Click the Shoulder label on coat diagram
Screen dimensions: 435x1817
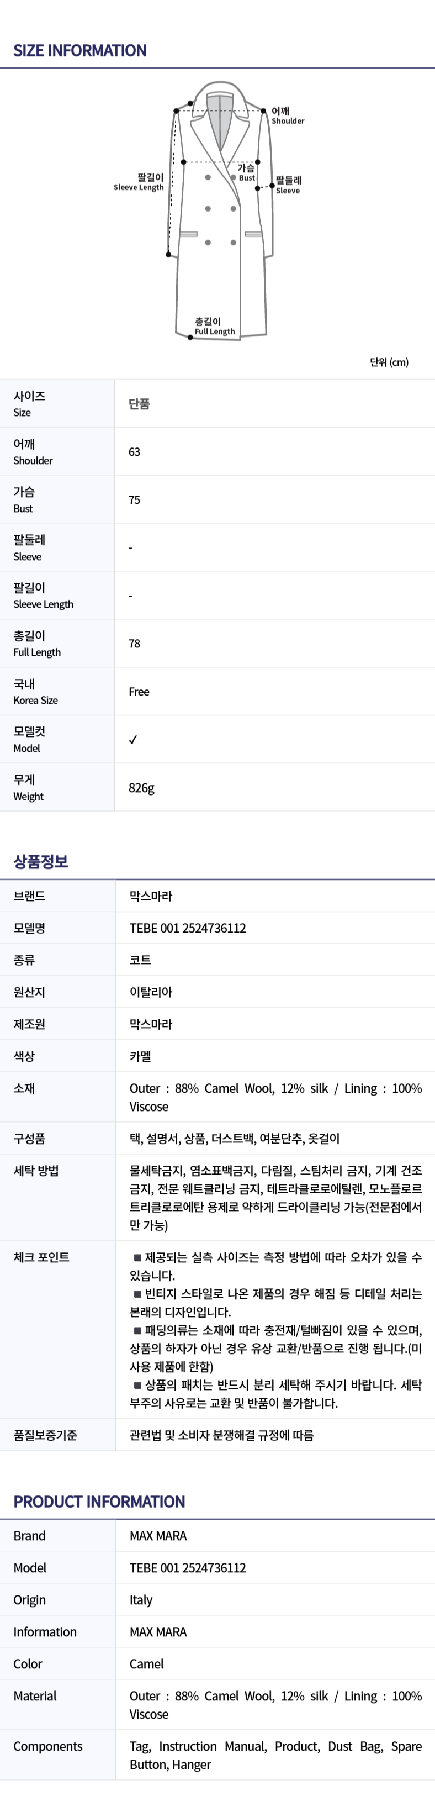[288, 115]
